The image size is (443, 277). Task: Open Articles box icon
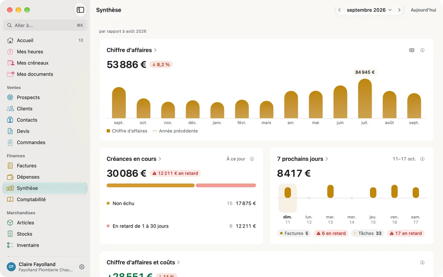[x=10, y=222]
